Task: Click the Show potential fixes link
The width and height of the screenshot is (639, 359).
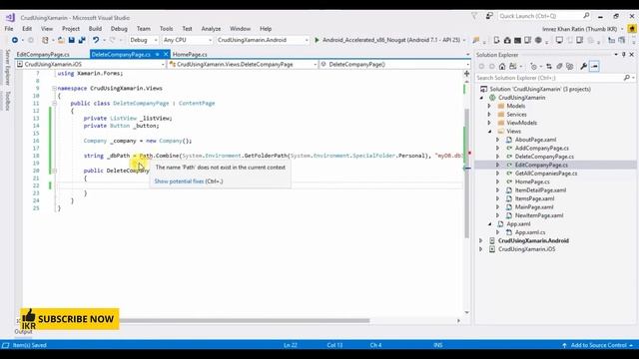Action: pyautogui.click(x=179, y=181)
